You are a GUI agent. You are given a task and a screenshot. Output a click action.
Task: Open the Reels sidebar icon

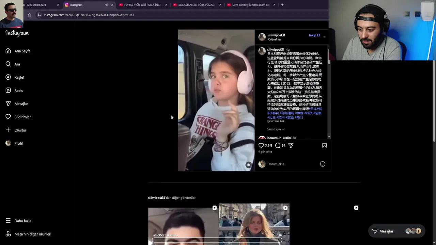click(x=8, y=91)
